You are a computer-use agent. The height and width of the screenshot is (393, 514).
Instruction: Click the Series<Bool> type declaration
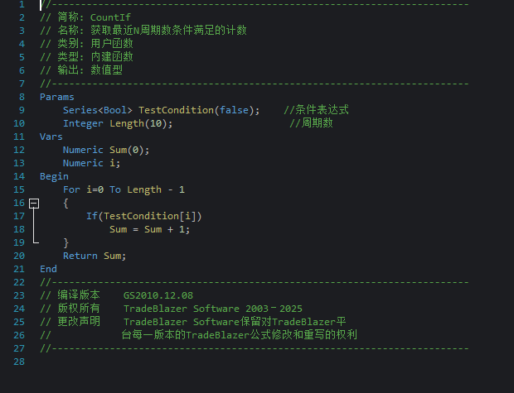(97, 110)
